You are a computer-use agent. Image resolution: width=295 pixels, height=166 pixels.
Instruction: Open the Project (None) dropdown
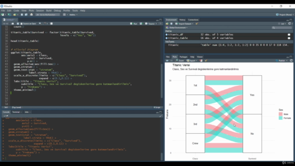click(284, 15)
